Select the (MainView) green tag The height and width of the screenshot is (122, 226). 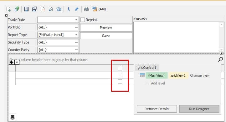157,75
